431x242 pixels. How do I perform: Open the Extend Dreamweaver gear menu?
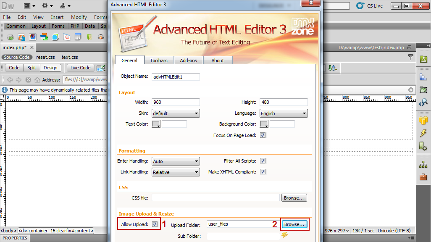[x=47, y=6]
